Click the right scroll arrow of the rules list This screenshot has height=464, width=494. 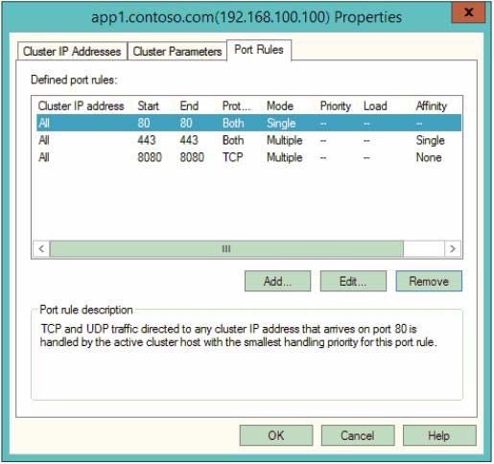tap(453, 248)
